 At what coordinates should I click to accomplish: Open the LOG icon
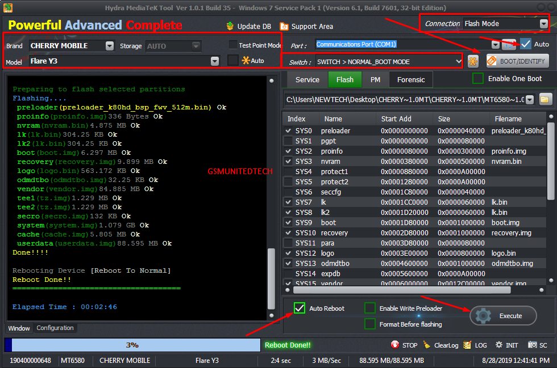467,345
